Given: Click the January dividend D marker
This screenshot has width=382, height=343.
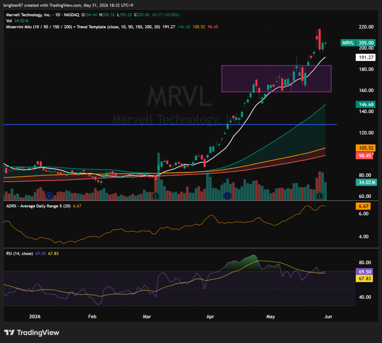Looking at the screenshot, I should click(x=49, y=196).
